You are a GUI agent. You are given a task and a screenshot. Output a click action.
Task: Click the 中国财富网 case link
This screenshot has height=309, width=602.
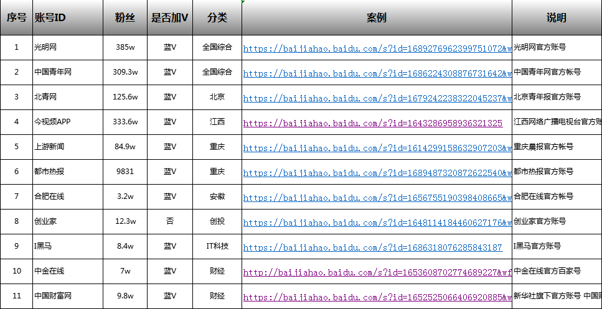coord(377,297)
